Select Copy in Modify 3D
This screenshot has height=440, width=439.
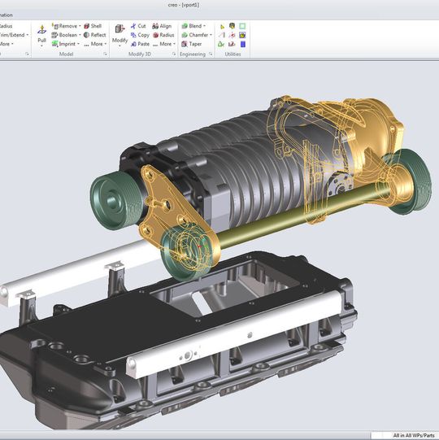(140, 35)
